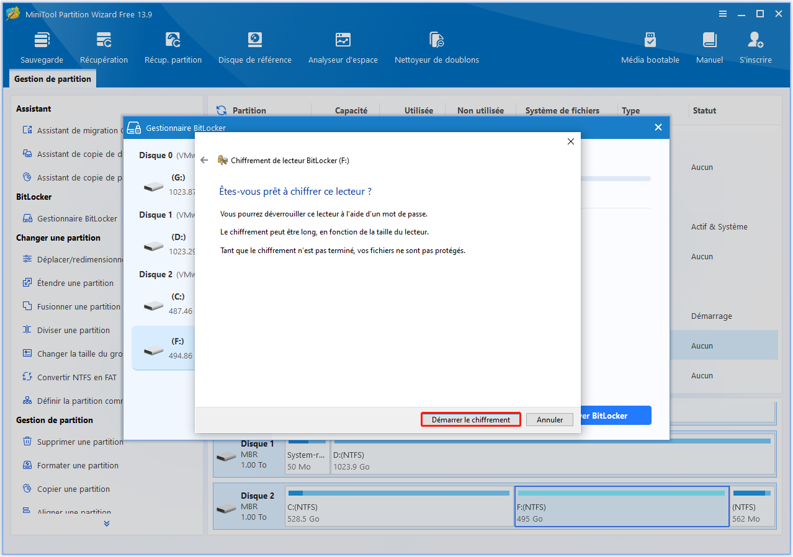Viewport: 793px width, 557px height.
Task: Select System-r... 50 Mo partition block
Action: click(x=307, y=454)
